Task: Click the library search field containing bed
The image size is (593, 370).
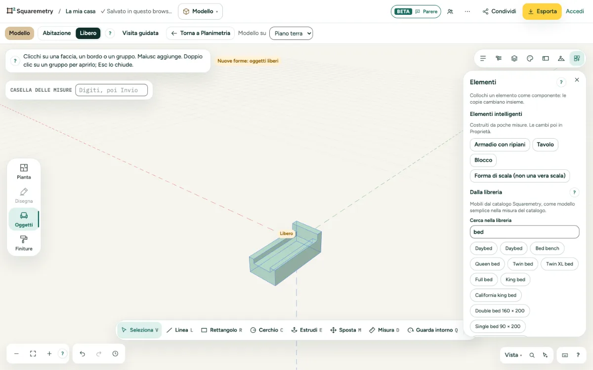Action: (x=524, y=232)
